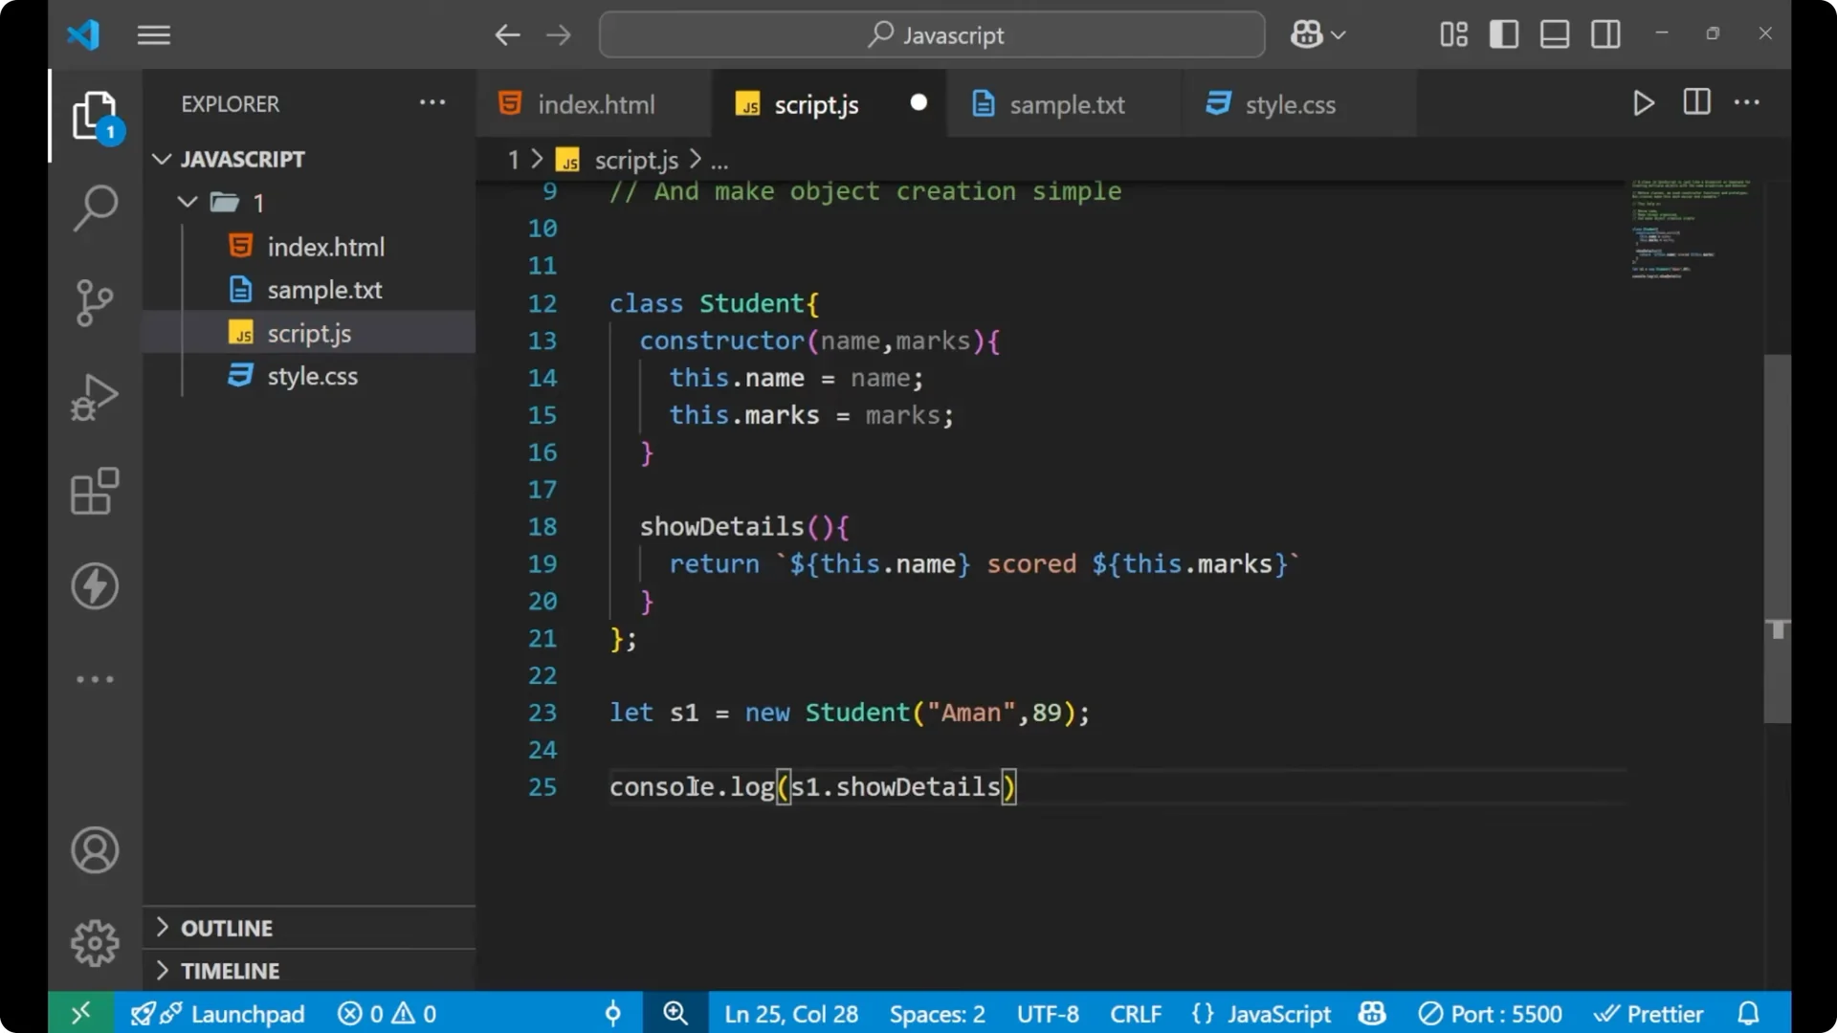Open the Run and Debug panel
The image size is (1837, 1033).
(x=94, y=396)
